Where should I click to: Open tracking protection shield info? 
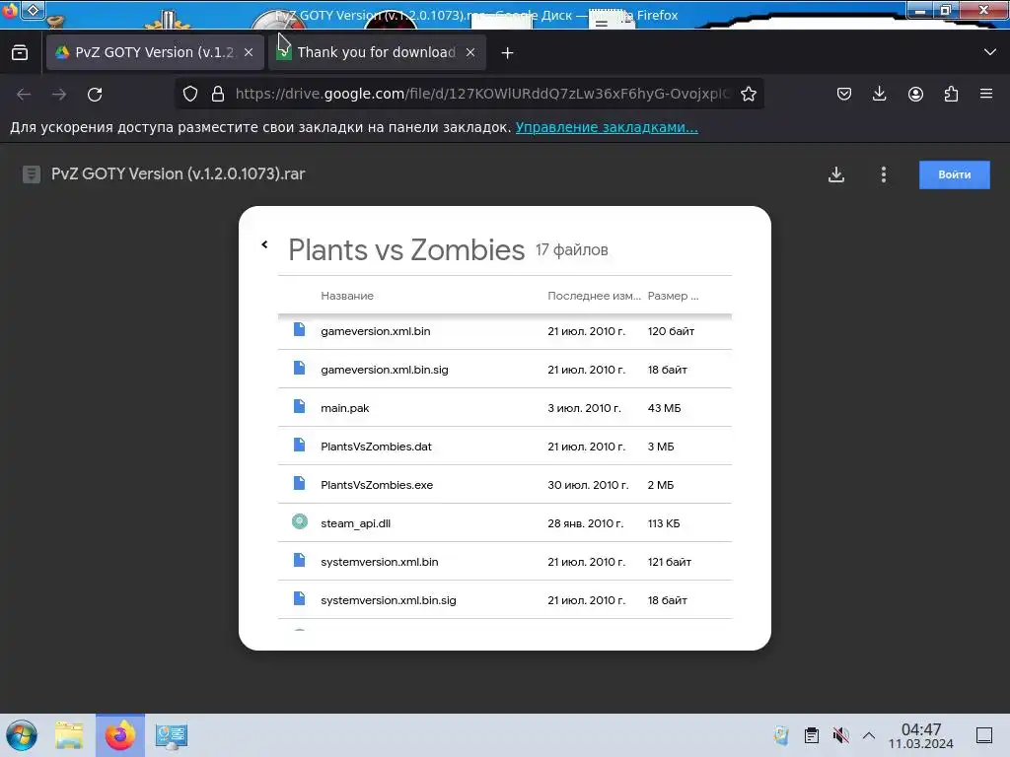pyautogui.click(x=190, y=94)
